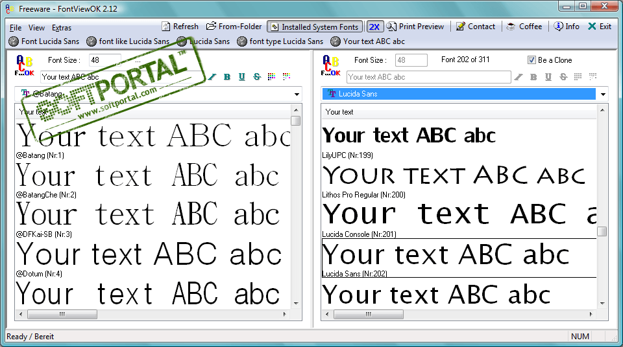Select the LilyUPC font preview
This screenshot has height=347, width=623.
point(459,140)
